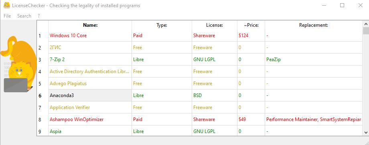Click the Freeware license for Application Verifier
The image size is (369, 145).
(215, 107)
